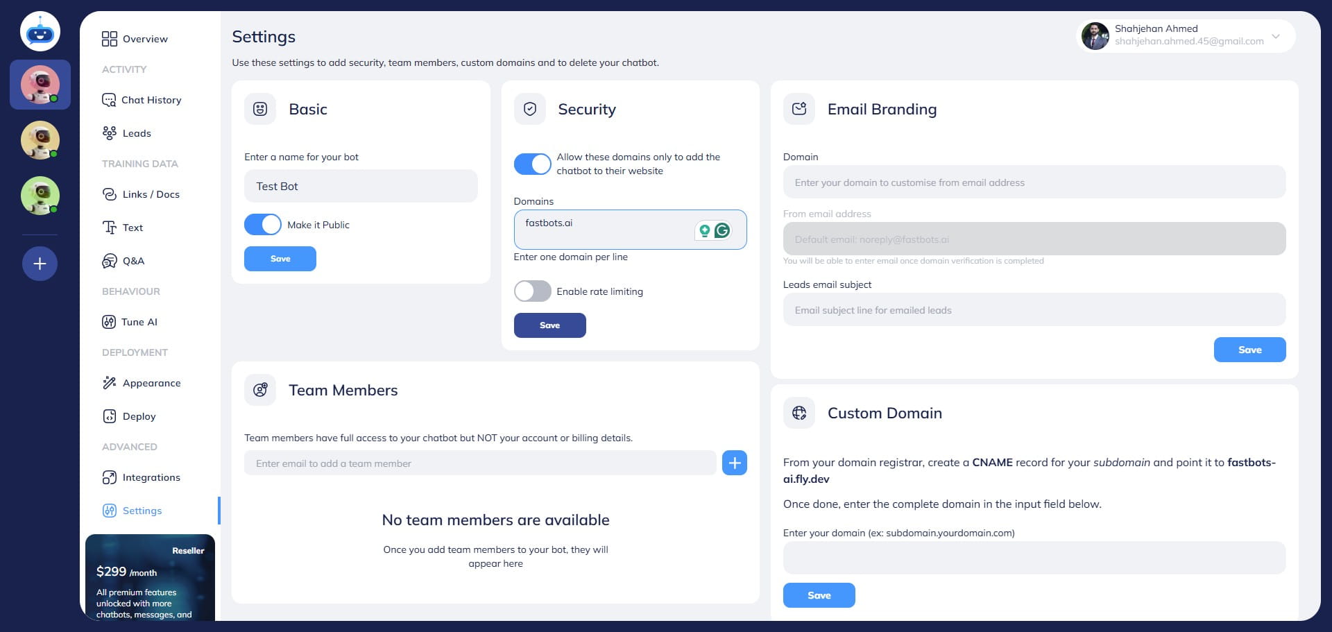1332x632 pixels.
Task: Enable rate limiting toggle
Action: tap(532, 291)
